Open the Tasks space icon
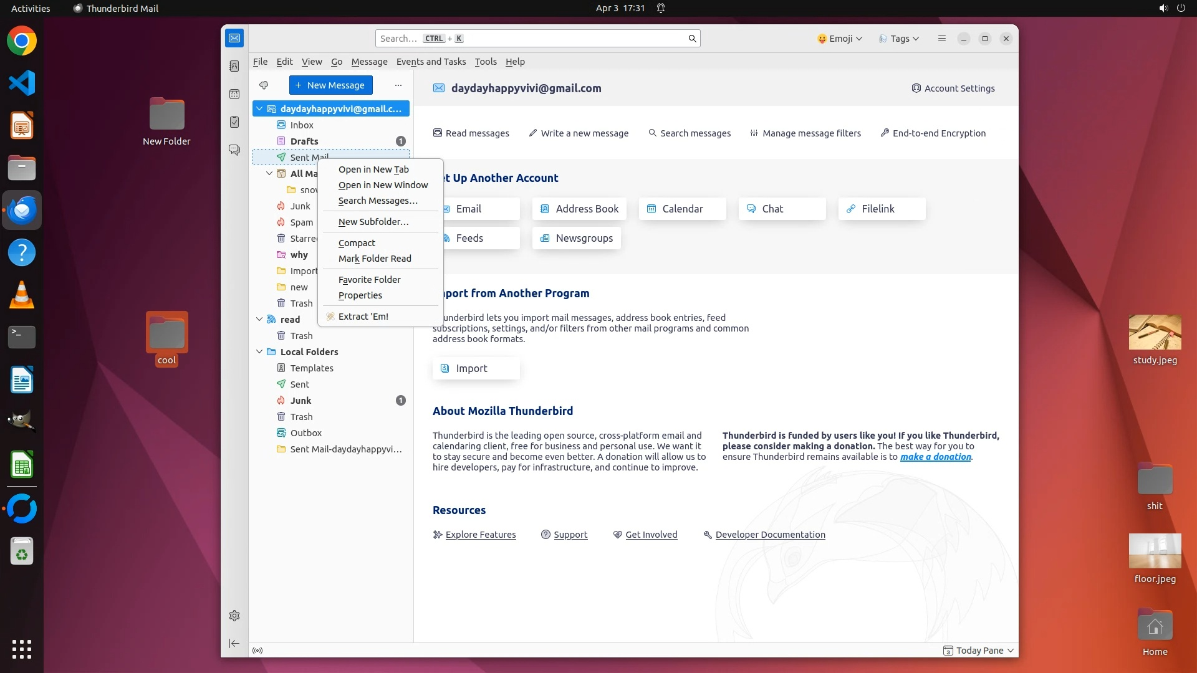The image size is (1197, 673). coord(234,122)
